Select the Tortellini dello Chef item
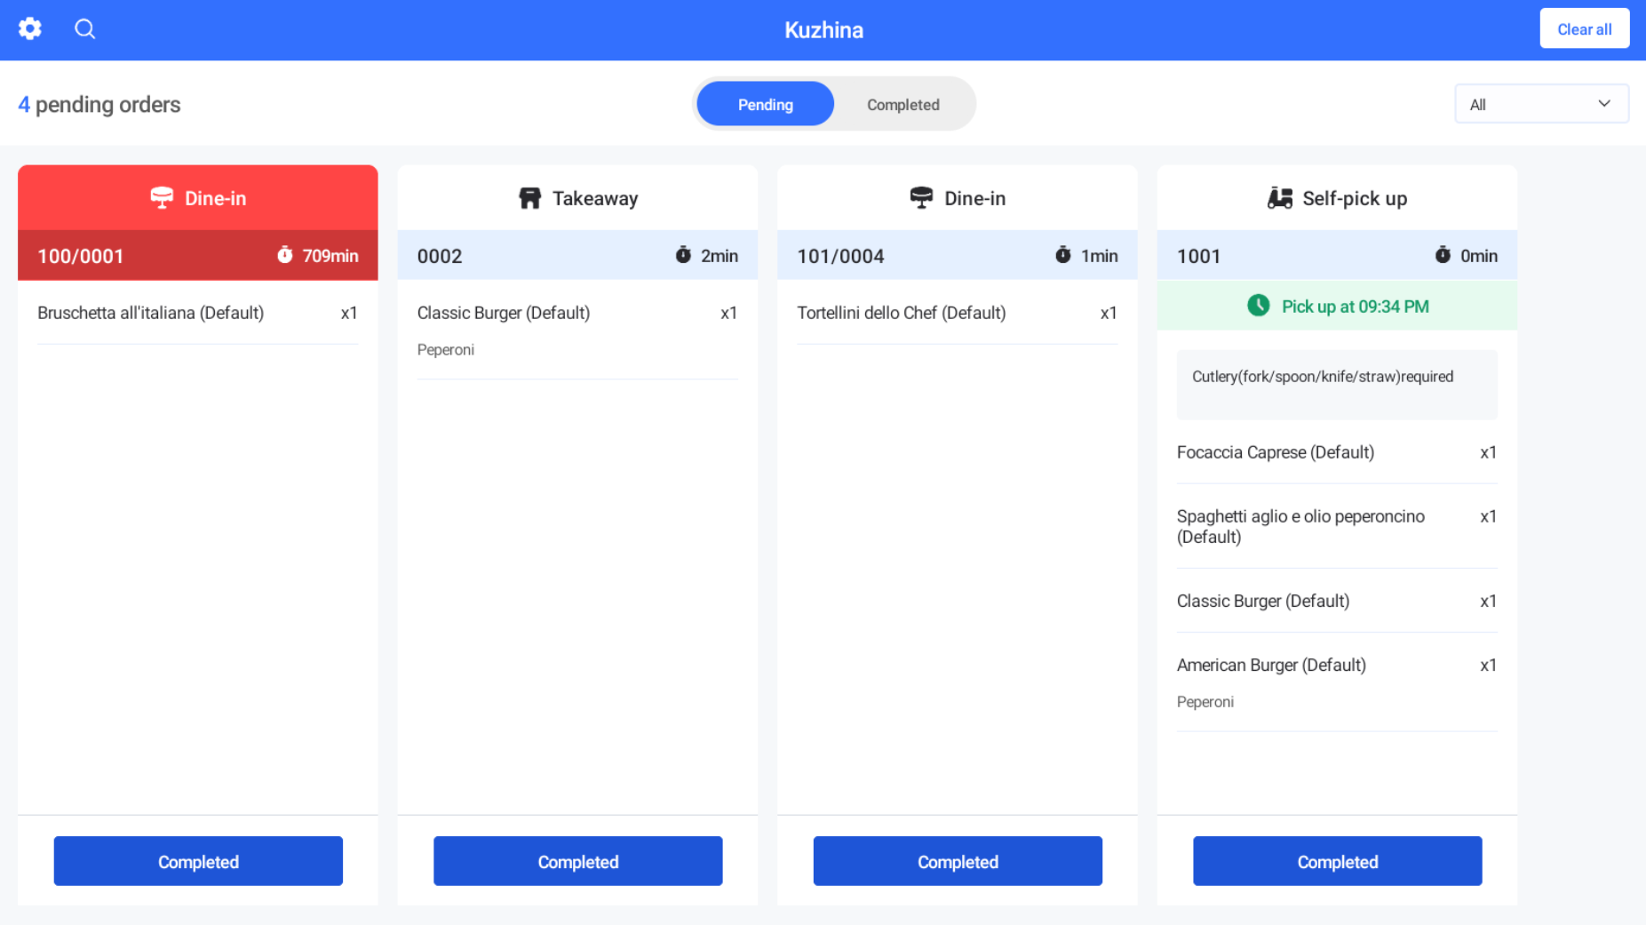This screenshot has height=925, width=1646. [x=957, y=313]
